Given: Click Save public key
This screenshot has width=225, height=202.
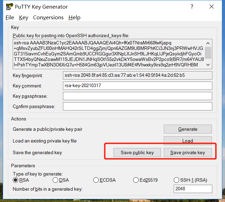Looking at the screenshot, I should pos(137,152).
